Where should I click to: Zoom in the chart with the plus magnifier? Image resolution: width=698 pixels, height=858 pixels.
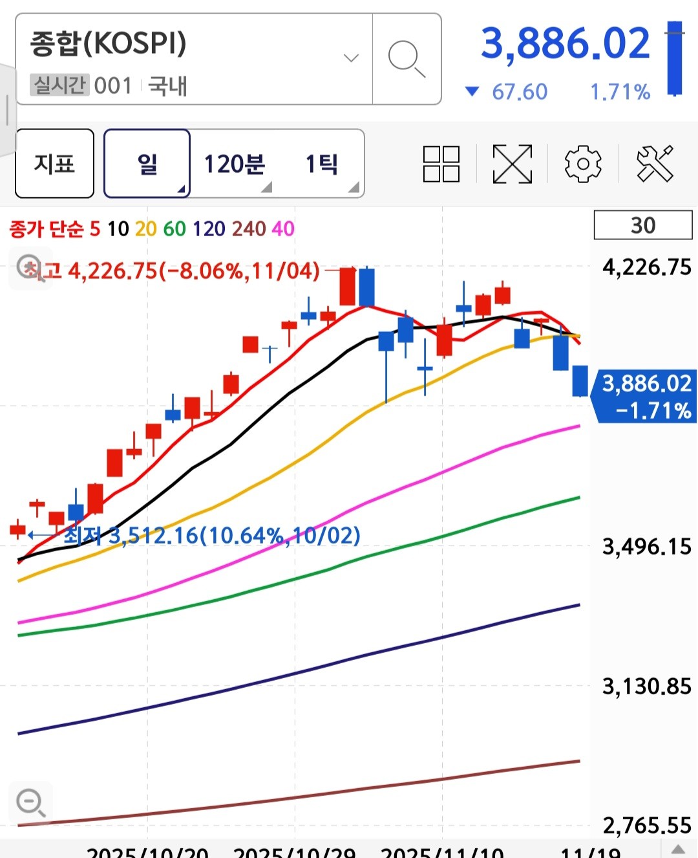[30, 267]
